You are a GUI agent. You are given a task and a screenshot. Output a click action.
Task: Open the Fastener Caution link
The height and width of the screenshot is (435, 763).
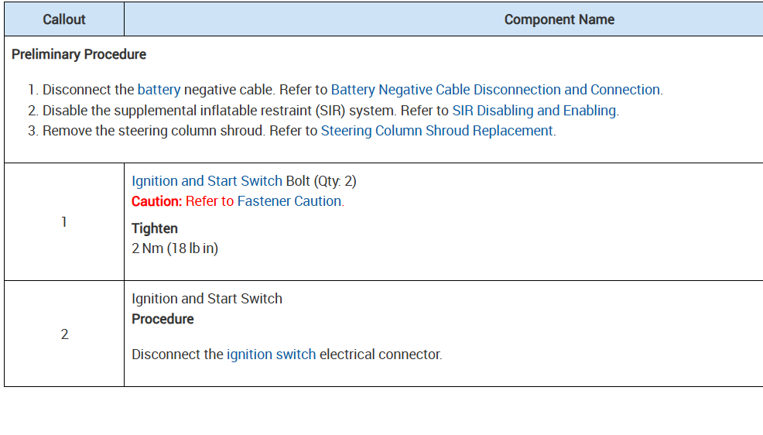click(x=290, y=201)
